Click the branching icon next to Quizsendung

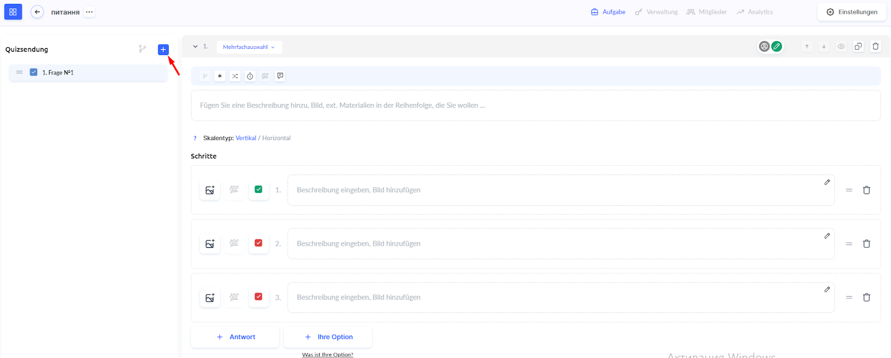click(143, 49)
